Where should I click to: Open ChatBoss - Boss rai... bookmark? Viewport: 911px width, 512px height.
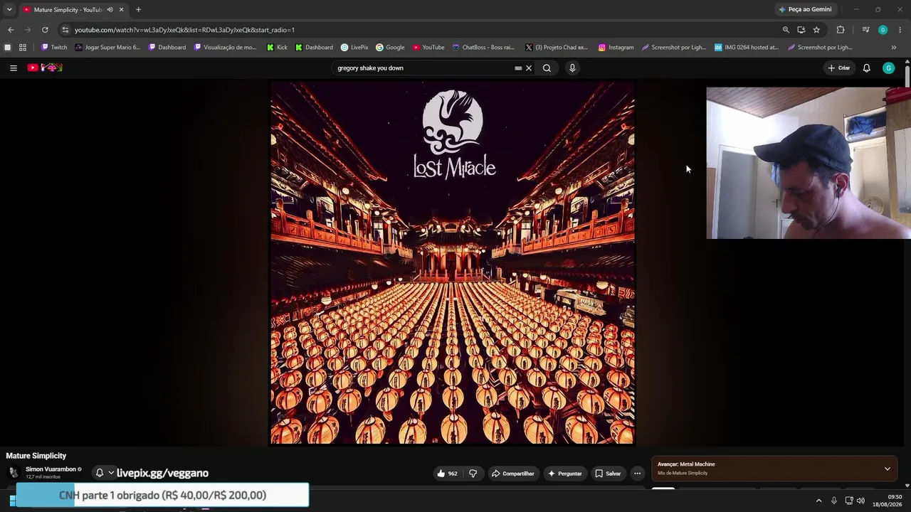483,48
